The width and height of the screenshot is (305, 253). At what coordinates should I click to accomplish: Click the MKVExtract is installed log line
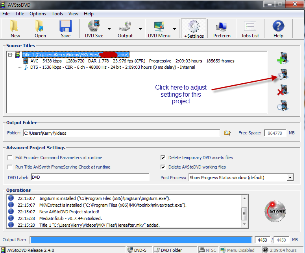tap(113, 205)
